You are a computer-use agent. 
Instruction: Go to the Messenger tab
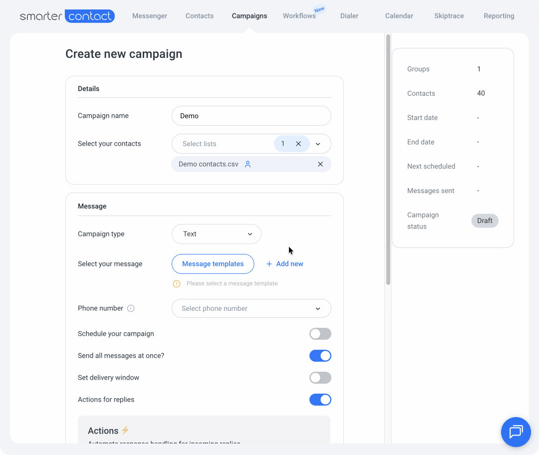pos(150,16)
